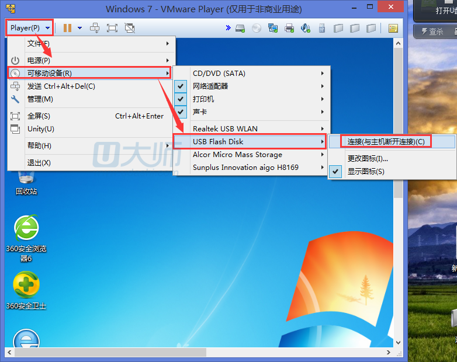This screenshot has height=362, width=457.
Task: Click the USB flash drive device icon in toolbar
Action: click(322, 28)
